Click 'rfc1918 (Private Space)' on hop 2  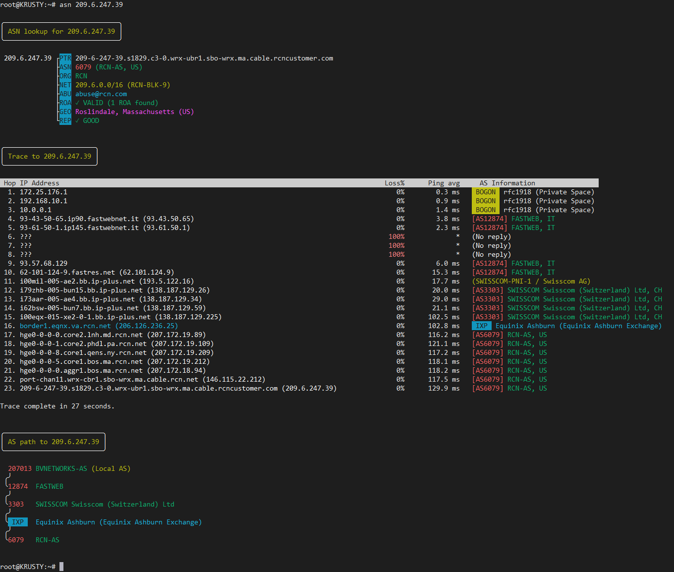pos(549,201)
